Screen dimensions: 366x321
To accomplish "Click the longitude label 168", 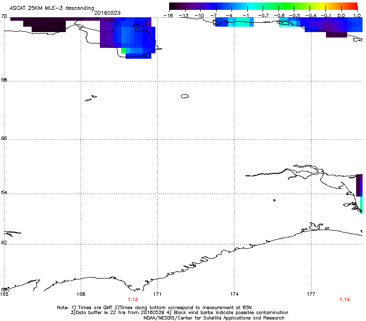I will (81, 294).
